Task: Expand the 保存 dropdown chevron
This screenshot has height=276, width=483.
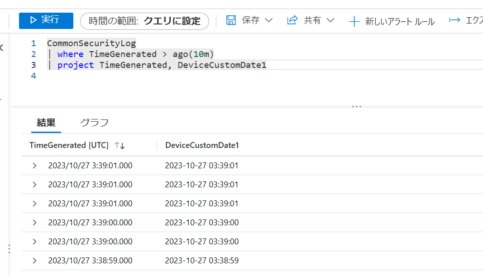Action: pyautogui.click(x=269, y=20)
